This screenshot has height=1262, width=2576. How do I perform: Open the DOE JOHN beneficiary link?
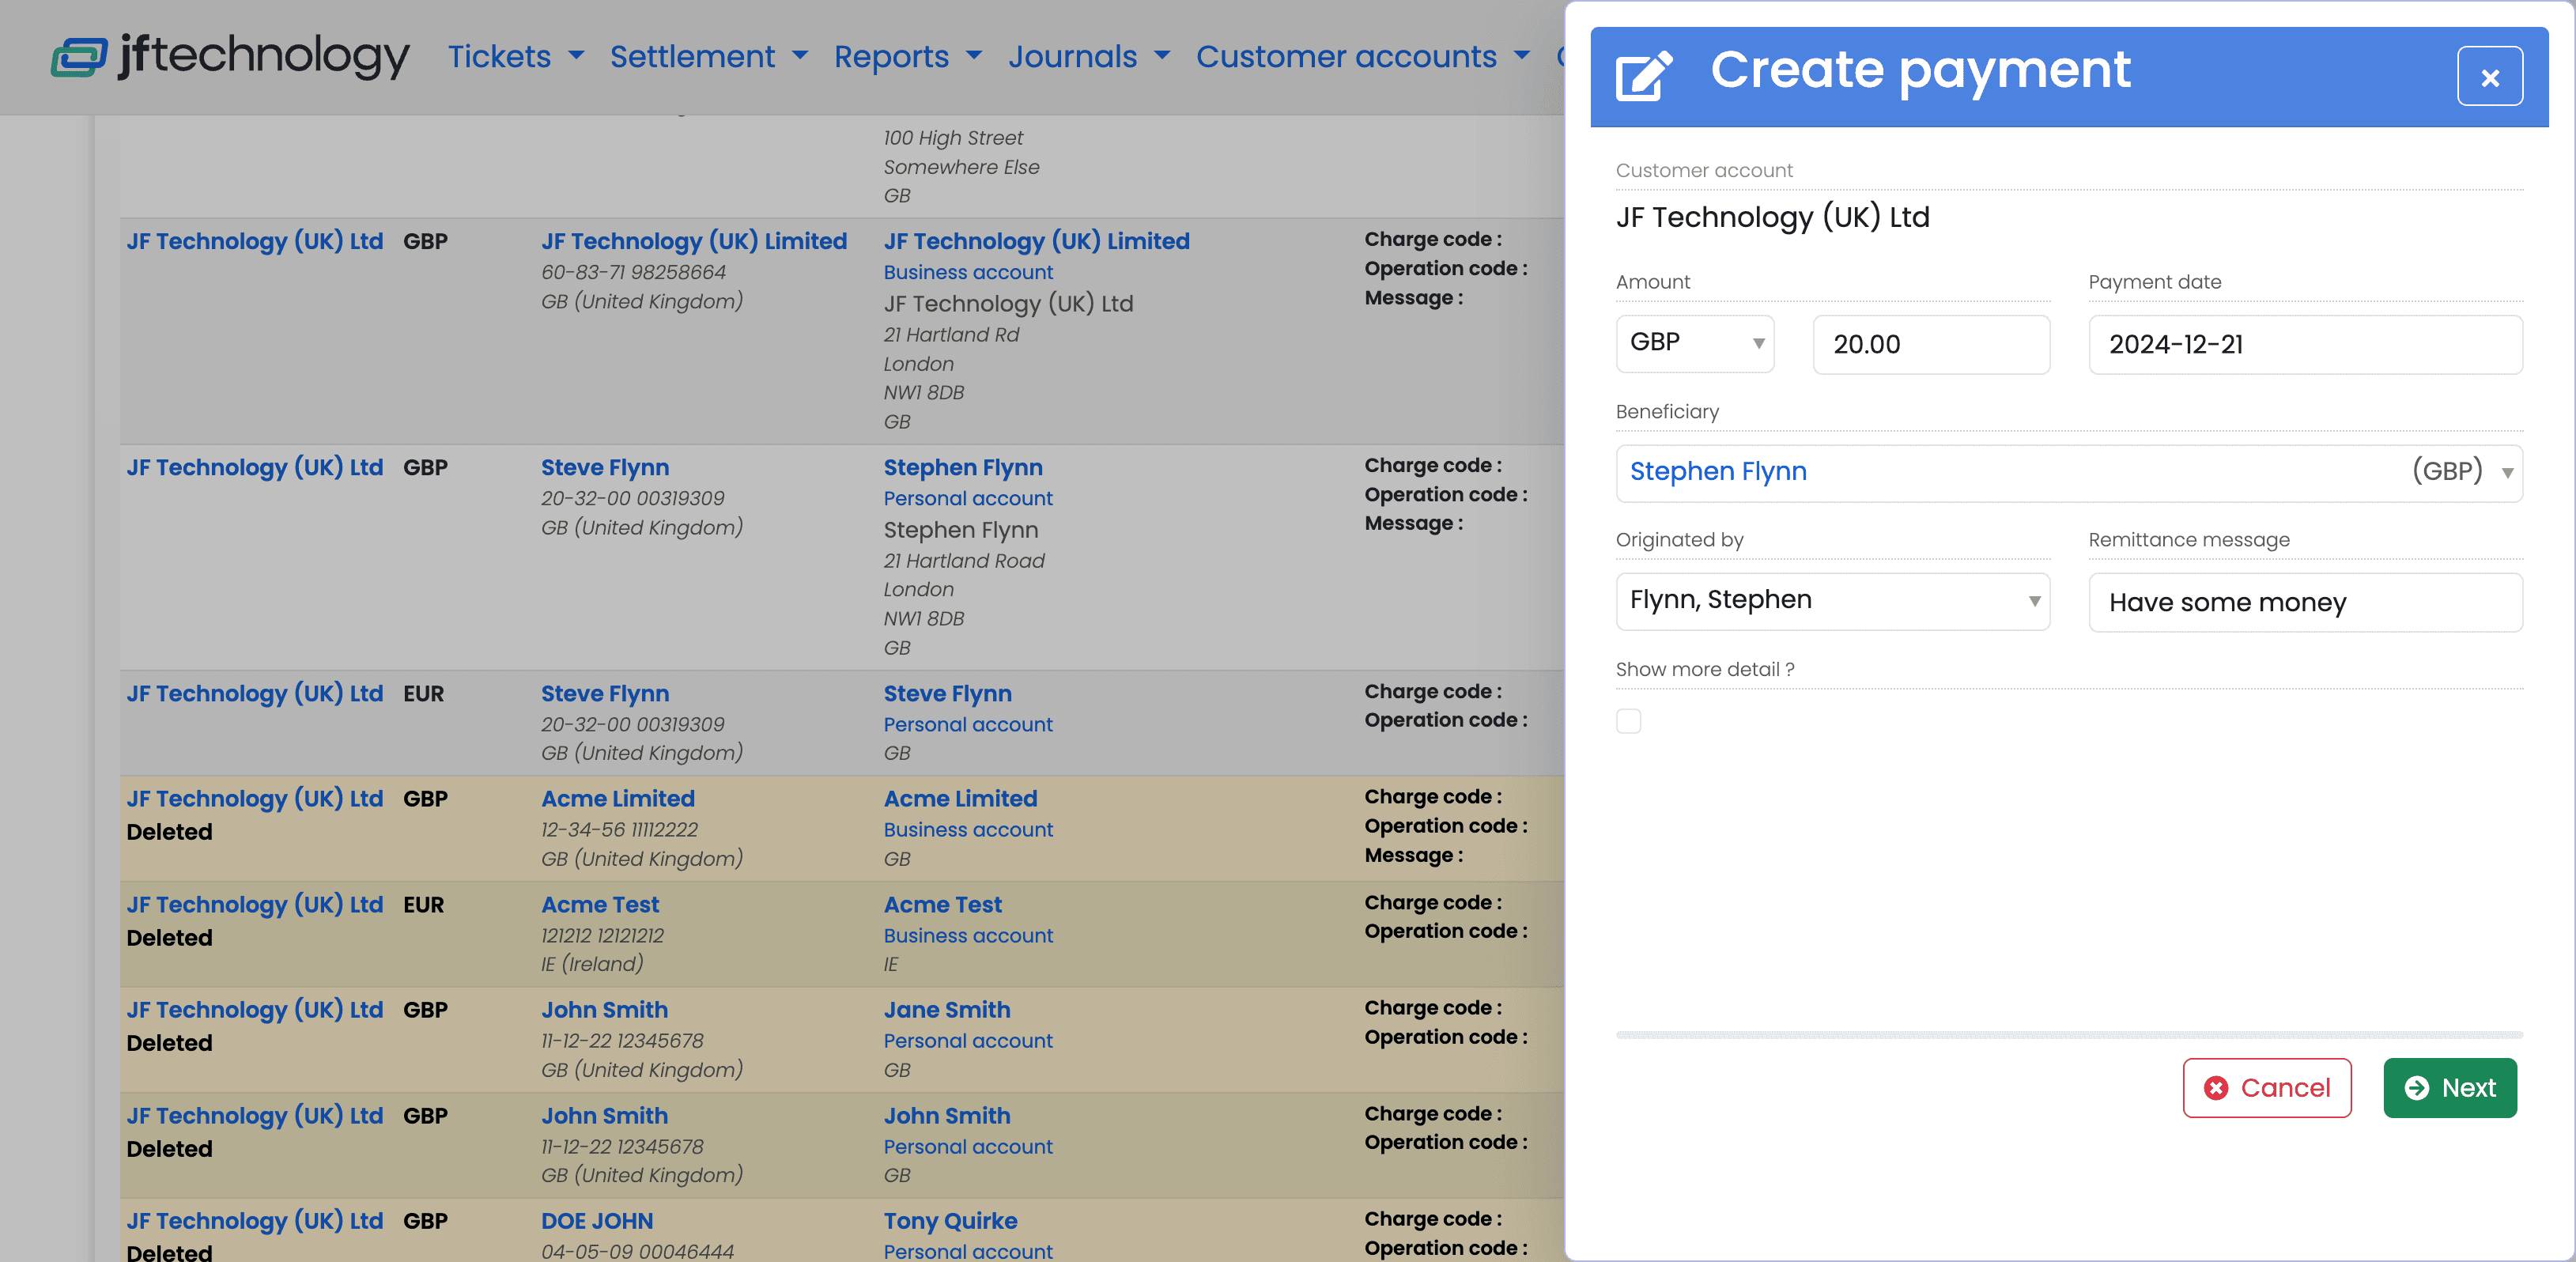[x=596, y=1220]
